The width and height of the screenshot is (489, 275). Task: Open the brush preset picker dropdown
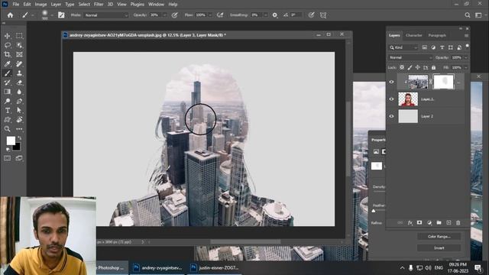pos(52,15)
